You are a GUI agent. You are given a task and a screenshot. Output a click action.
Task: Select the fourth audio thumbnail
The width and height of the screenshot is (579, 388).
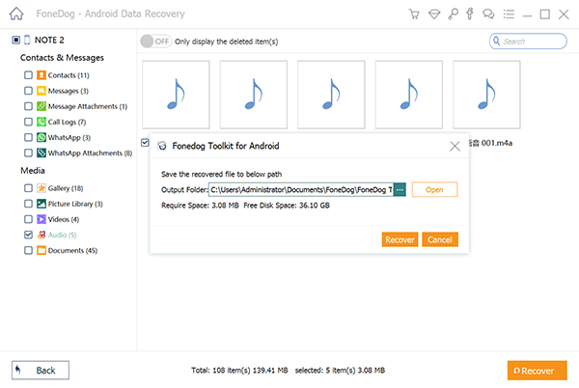[x=409, y=95]
